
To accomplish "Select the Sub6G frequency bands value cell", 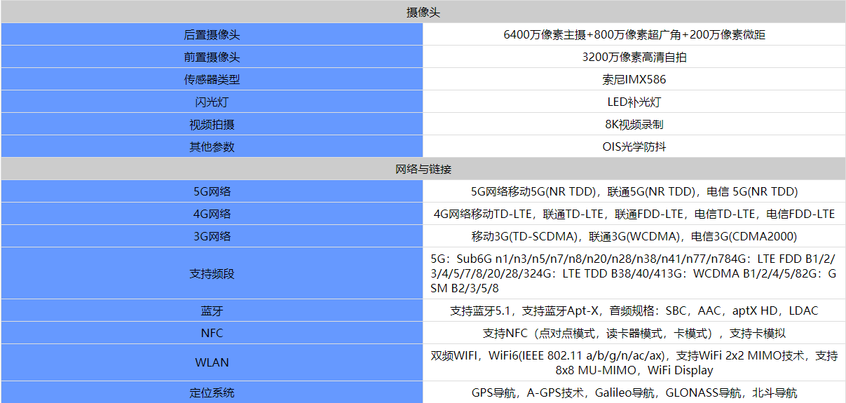I will [x=634, y=273].
